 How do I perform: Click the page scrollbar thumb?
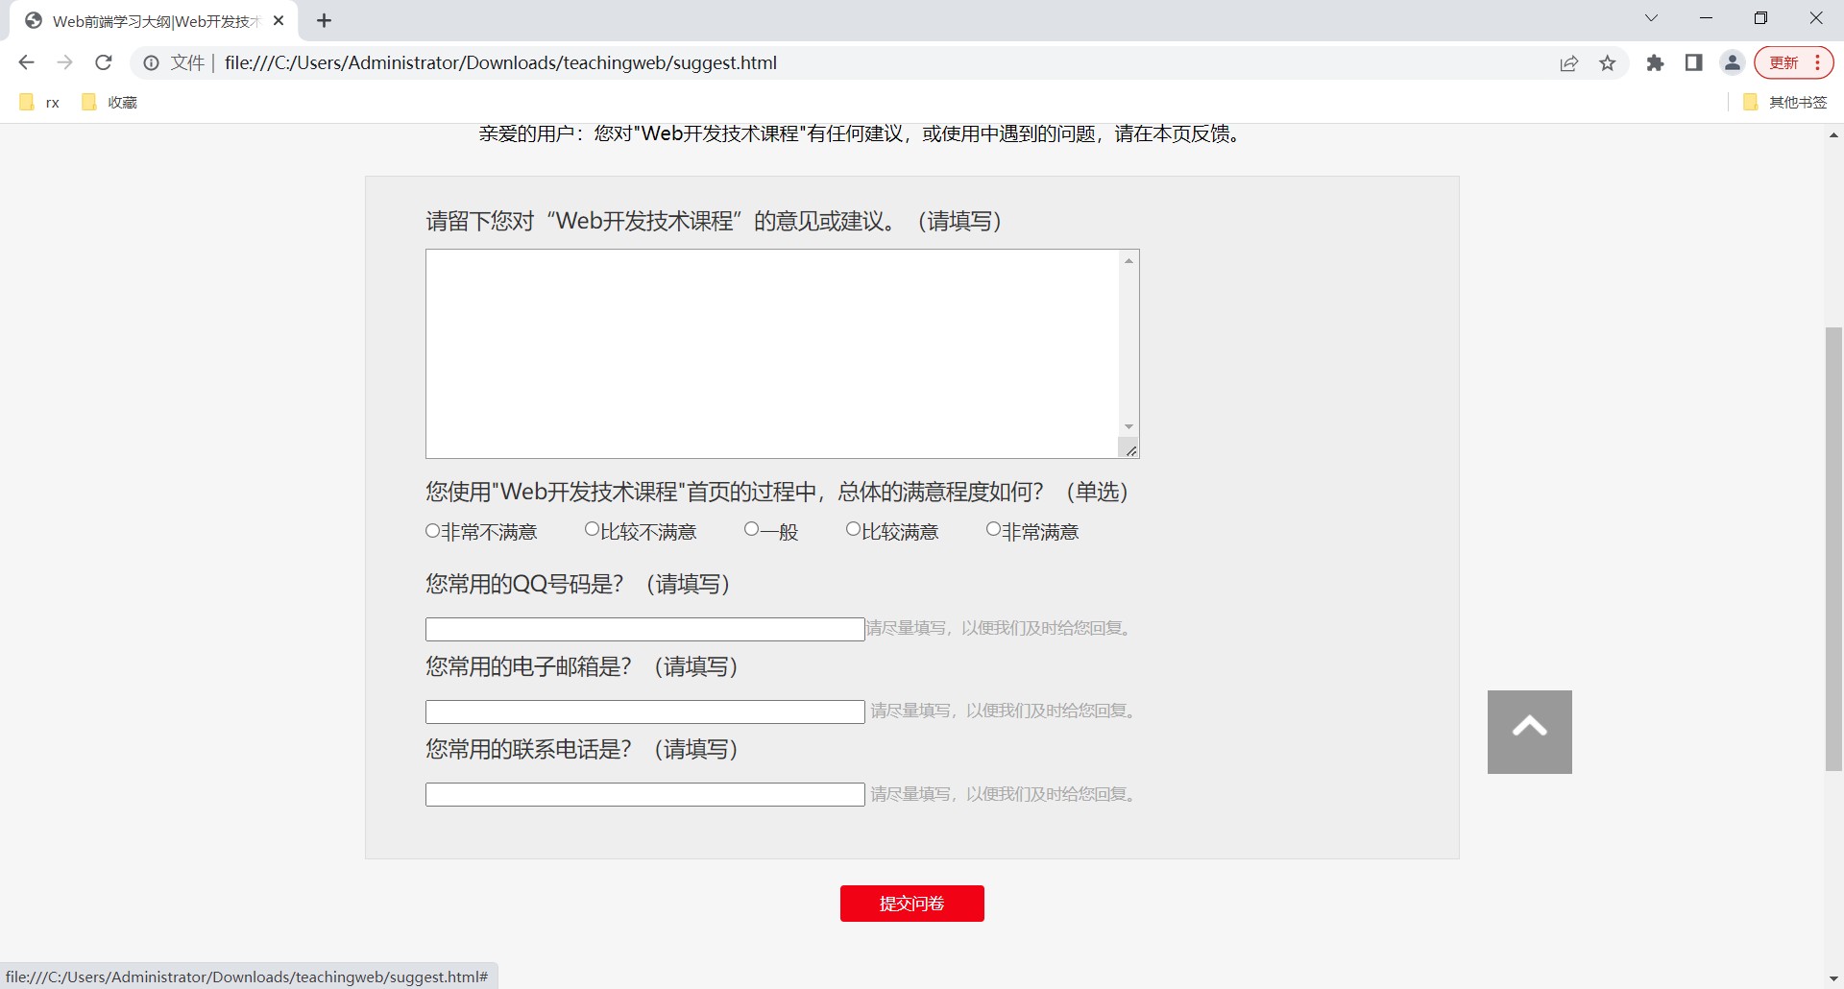coord(1833,549)
